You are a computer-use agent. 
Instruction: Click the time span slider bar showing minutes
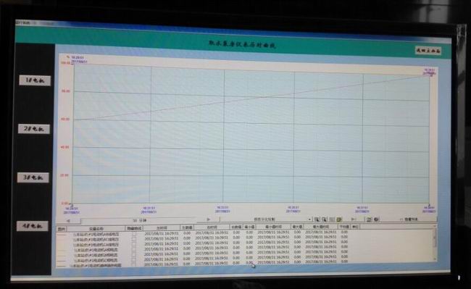point(139,220)
